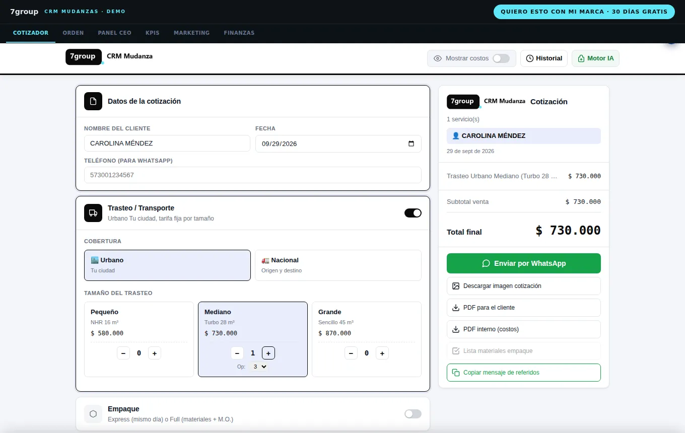685x433 pixels.
Task: Increase Mediano quantity with plus button
Action: tap(268, 353)
